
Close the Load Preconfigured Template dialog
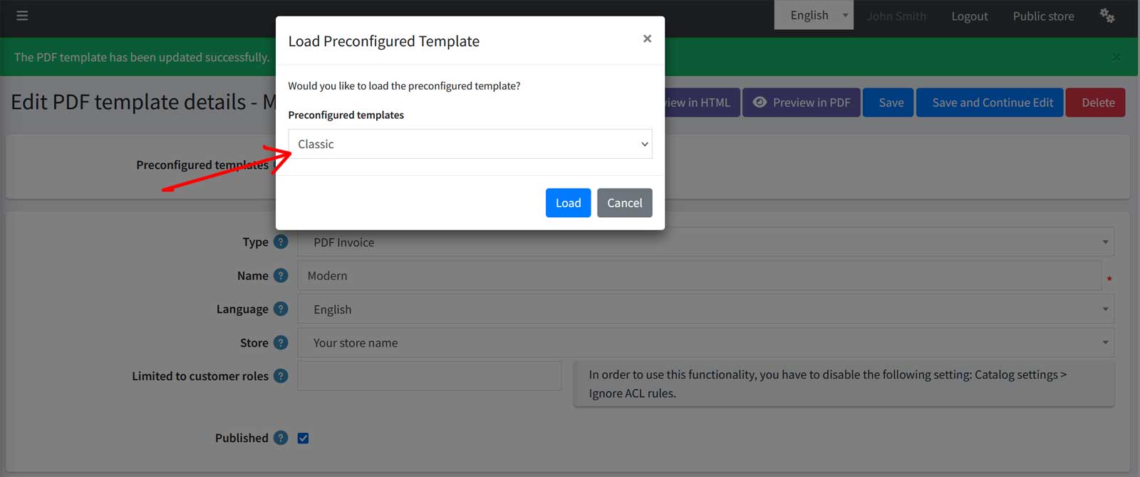coord(647,38)
